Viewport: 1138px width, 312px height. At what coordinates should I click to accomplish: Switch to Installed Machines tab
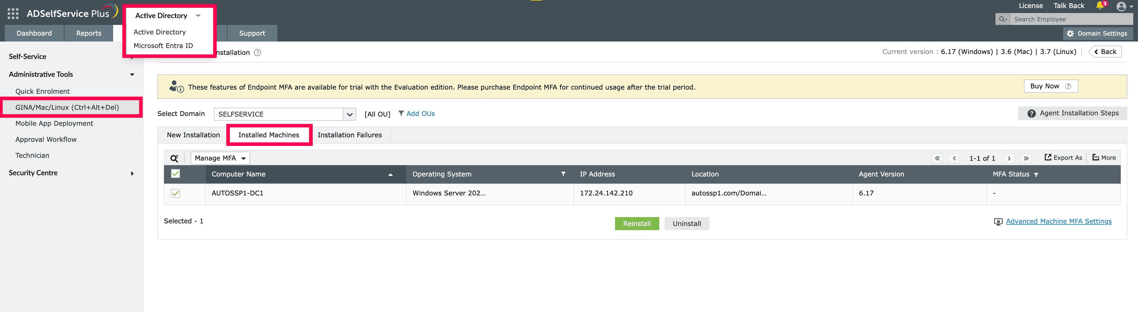tap(268, 135)
